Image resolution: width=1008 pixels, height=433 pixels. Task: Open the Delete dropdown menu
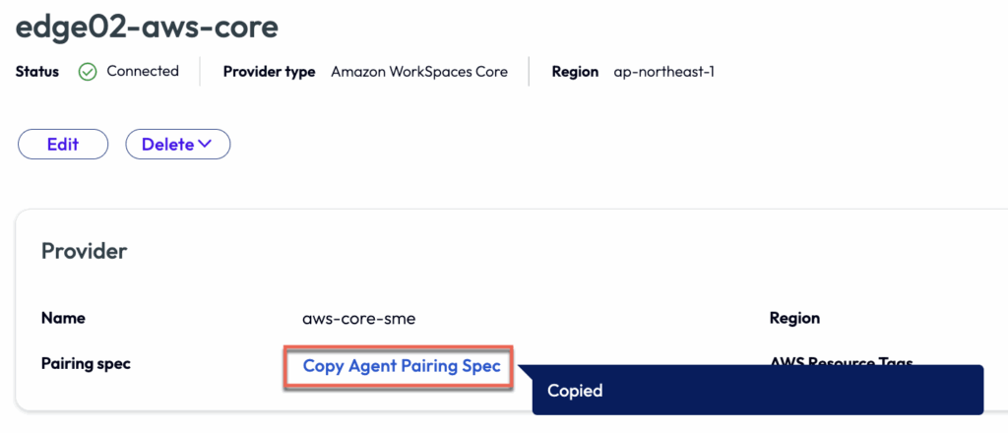(177, 144)
